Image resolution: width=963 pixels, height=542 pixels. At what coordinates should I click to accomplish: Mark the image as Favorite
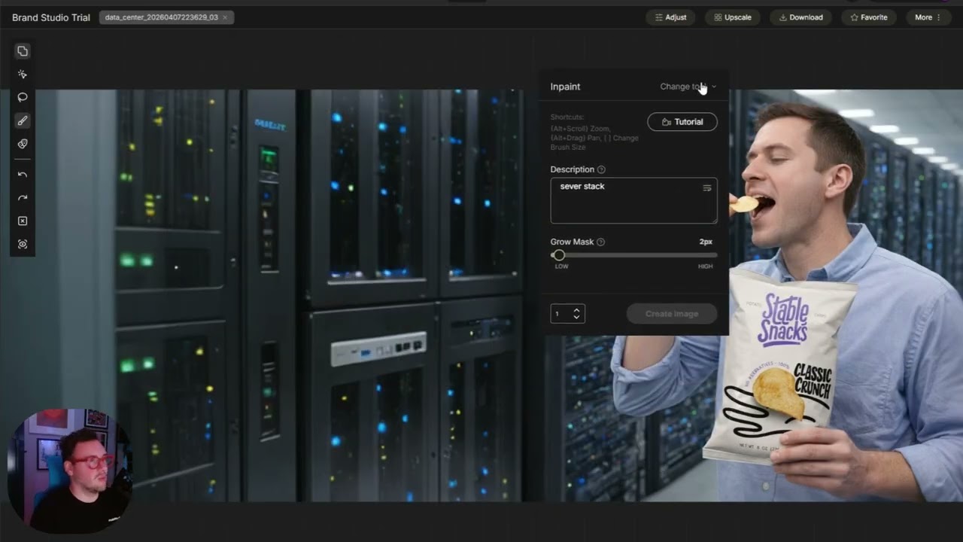(869, 17)
